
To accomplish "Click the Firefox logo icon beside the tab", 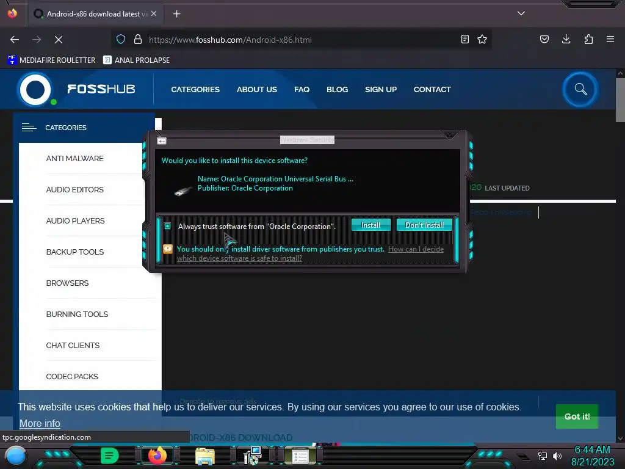I will coord(12,13).
